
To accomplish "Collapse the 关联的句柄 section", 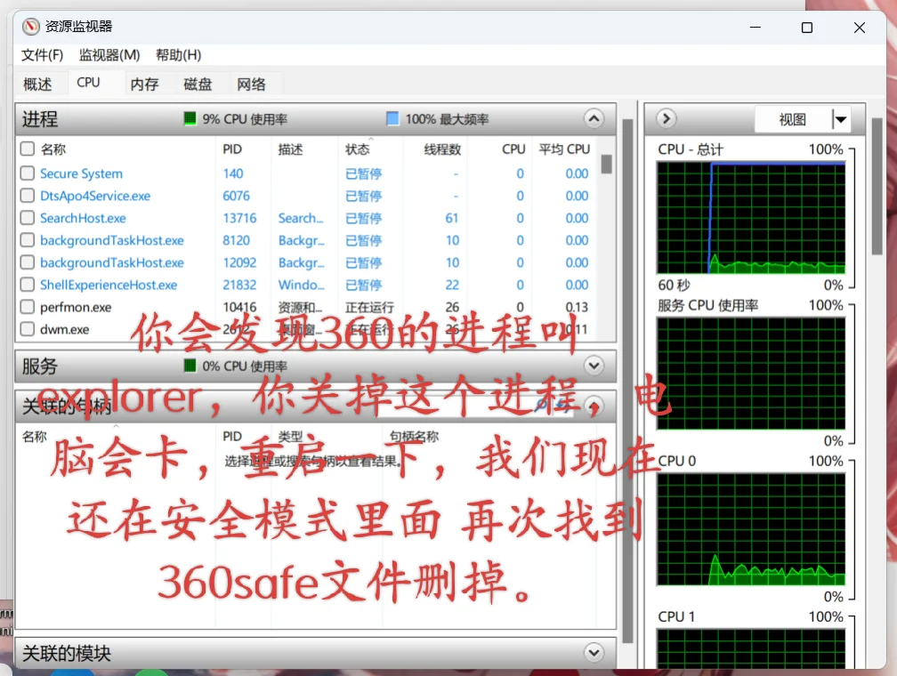I will pyautogui.click(x=593, y=405).
